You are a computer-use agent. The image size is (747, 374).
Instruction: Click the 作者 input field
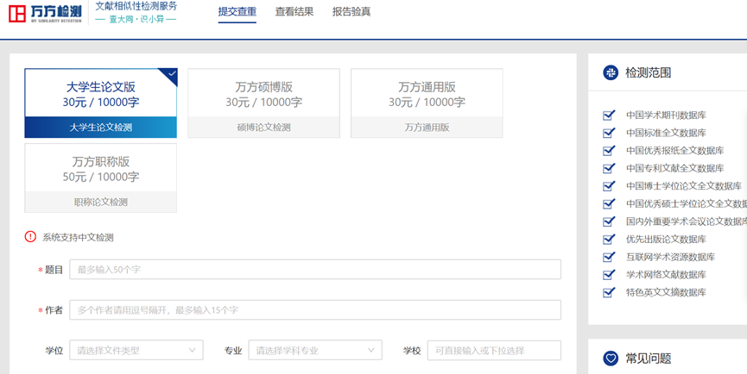coord(315,310)
